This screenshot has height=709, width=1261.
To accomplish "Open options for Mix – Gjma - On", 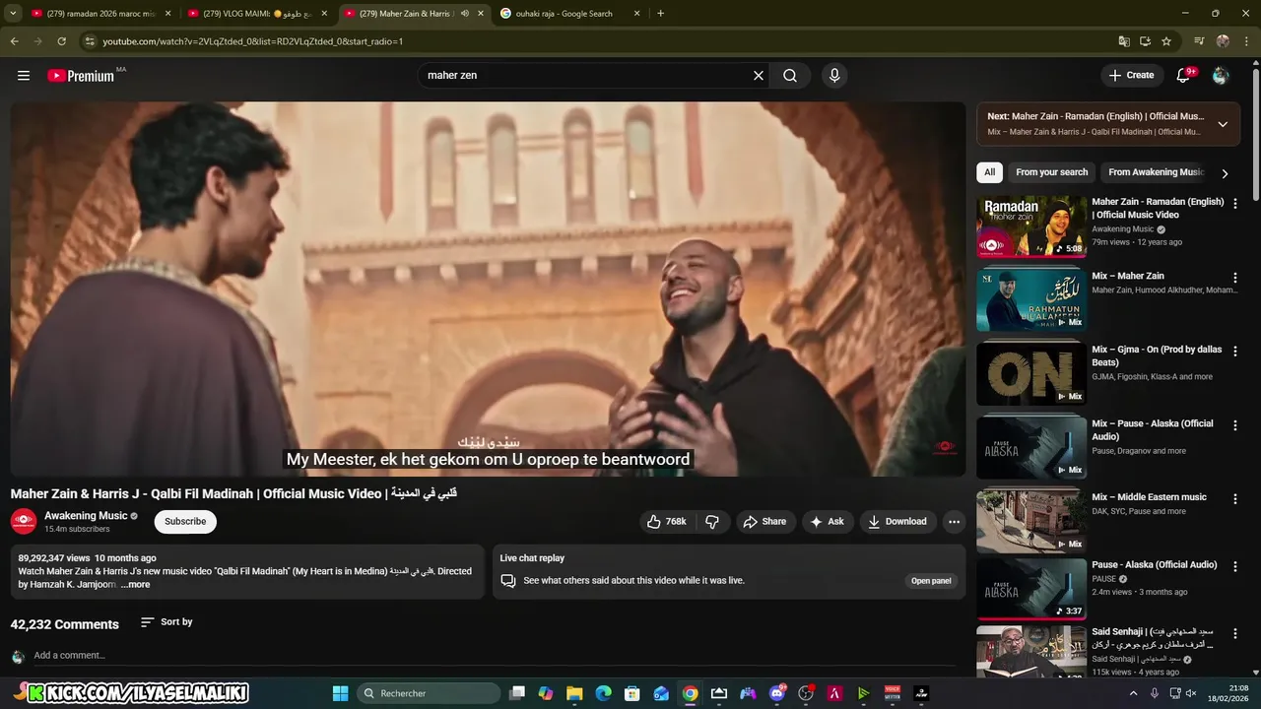I will pyautogui.click(x=1235, y=352).
